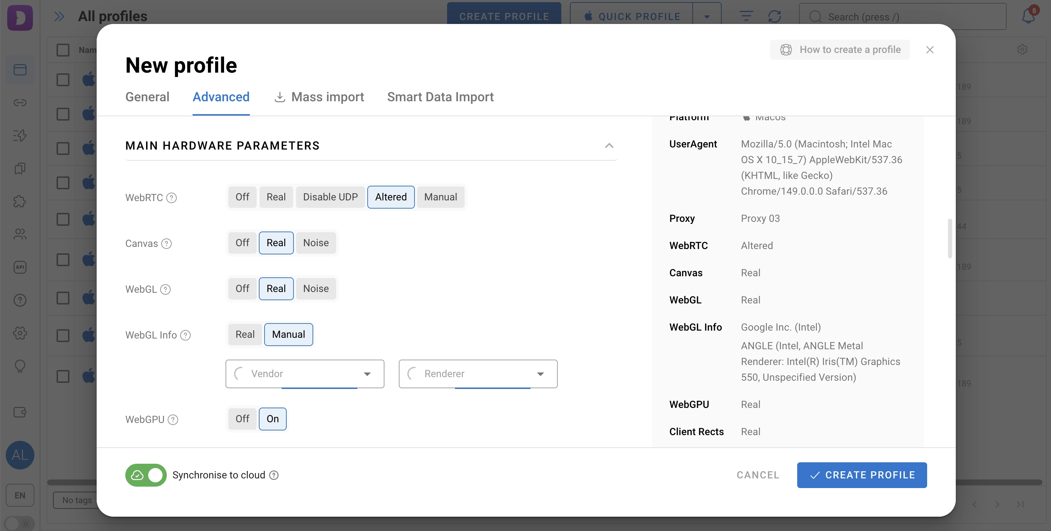Show Canvas help tooltip icon
Screen dimensions: 1051x531
(x=166, y=243)
